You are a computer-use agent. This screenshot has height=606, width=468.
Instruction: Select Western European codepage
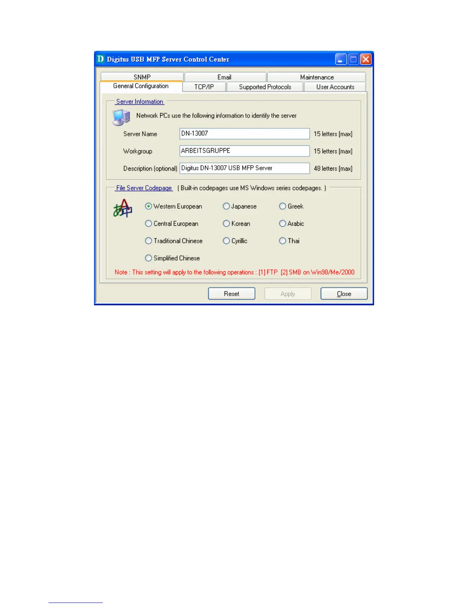pos(174,206)
